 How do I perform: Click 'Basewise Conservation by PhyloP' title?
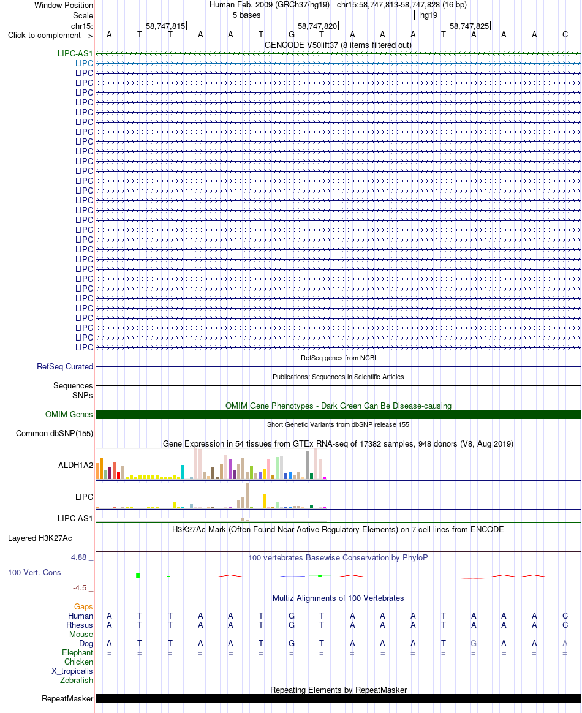click(x=338, y=558)
